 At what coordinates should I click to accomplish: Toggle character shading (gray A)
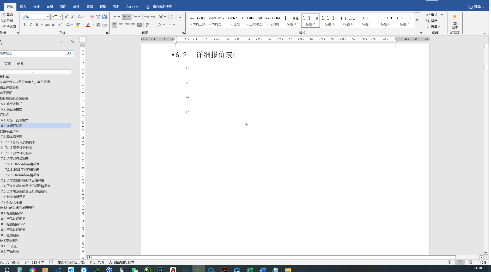98,25
